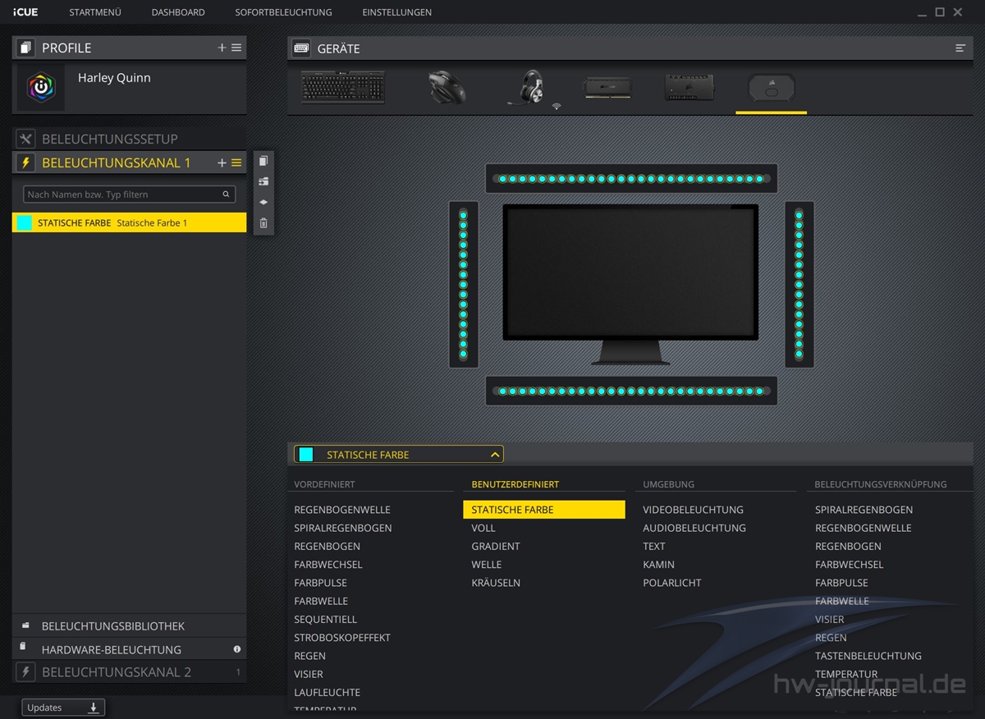Click the cyan swatch of Statische Farbe 1 layer

(x=25, y=222)
